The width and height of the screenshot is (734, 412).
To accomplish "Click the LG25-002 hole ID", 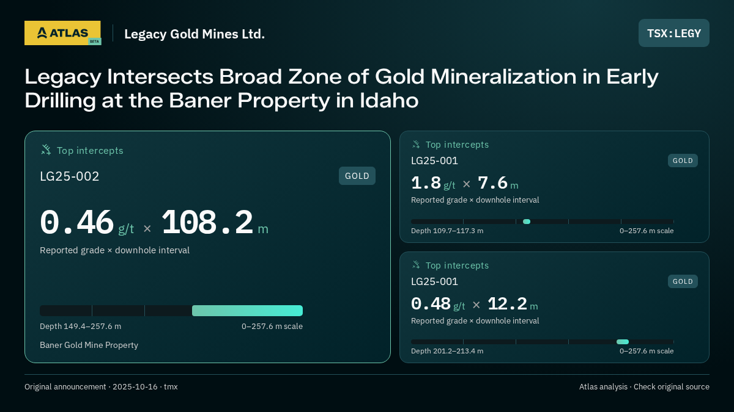I will (x=70, y=176).
